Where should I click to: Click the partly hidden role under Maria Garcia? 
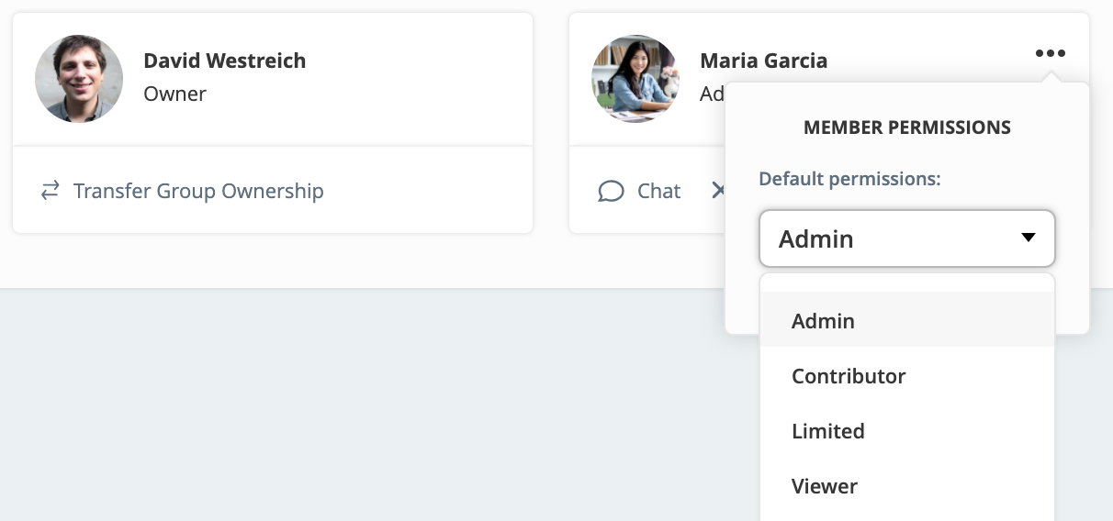click(x=712, y=94)
